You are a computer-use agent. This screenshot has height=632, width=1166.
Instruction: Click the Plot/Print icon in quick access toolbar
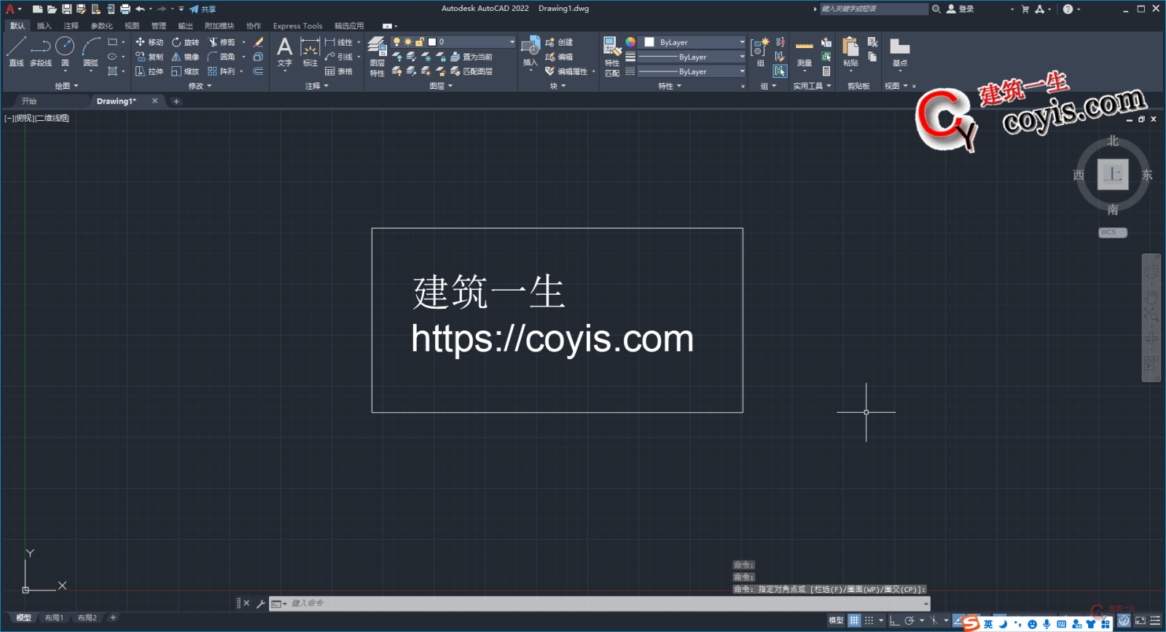pos(125,9)
